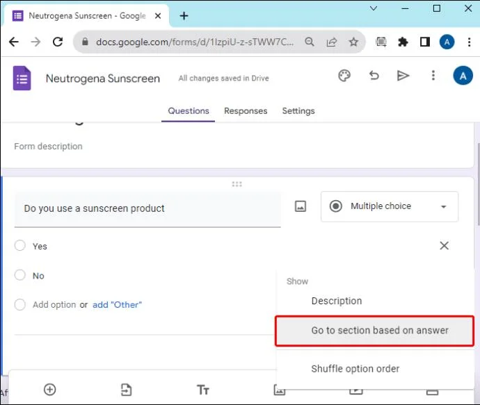Open the Extensions puzzle menu
The height and width of the screenshot is (405, 480).
coord(403,42)
